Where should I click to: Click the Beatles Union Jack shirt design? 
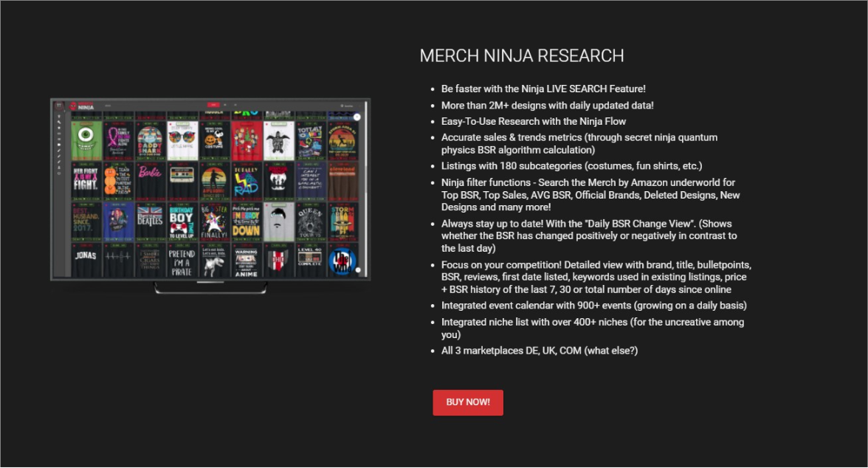pyautogui.click(x=149, y=221)
